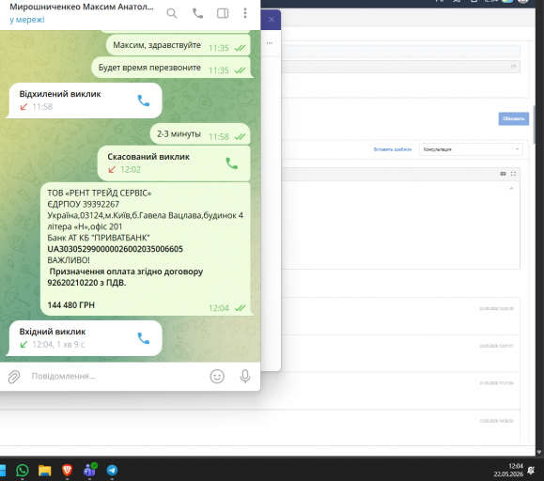Click the 'у мережі' status text

pos(27,20)
